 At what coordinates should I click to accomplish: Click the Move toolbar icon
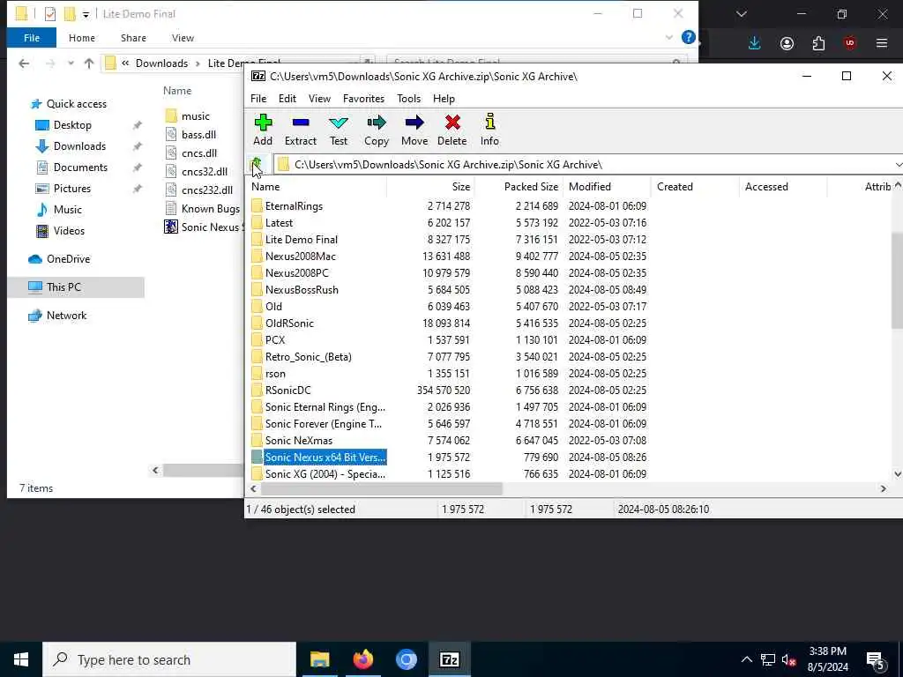[x=414, y=130]
